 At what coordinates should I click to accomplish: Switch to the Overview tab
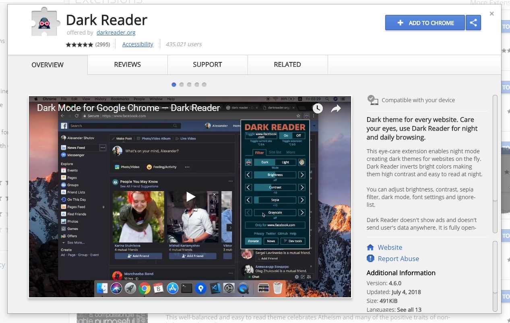[x=47, y=65]
